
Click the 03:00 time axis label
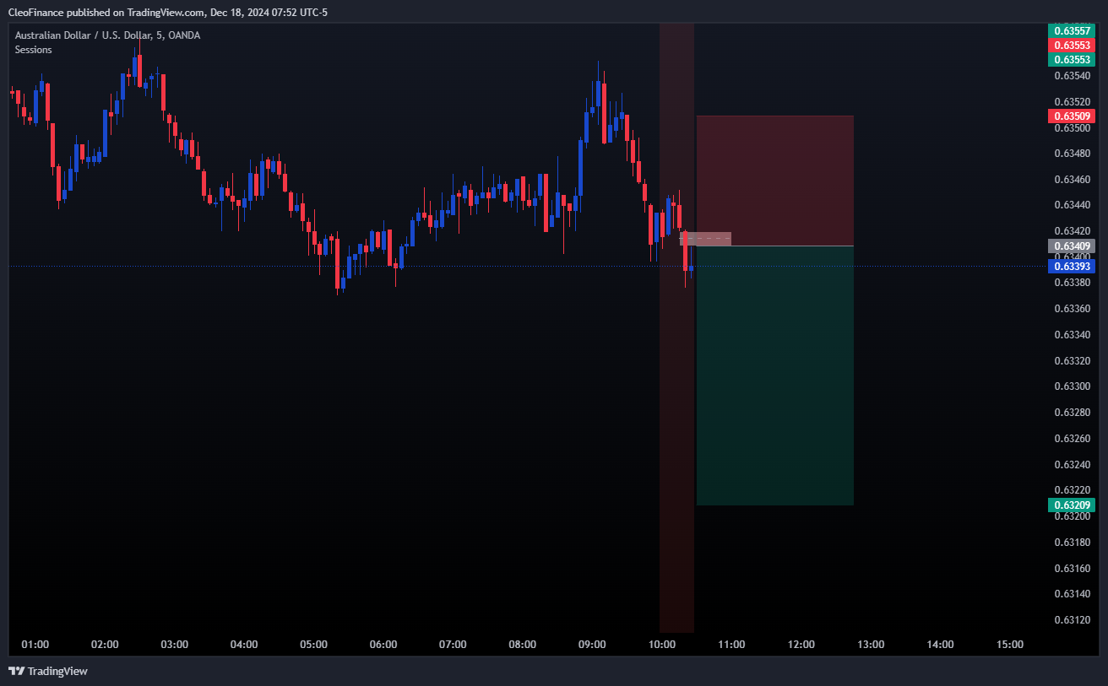(174, 645)
